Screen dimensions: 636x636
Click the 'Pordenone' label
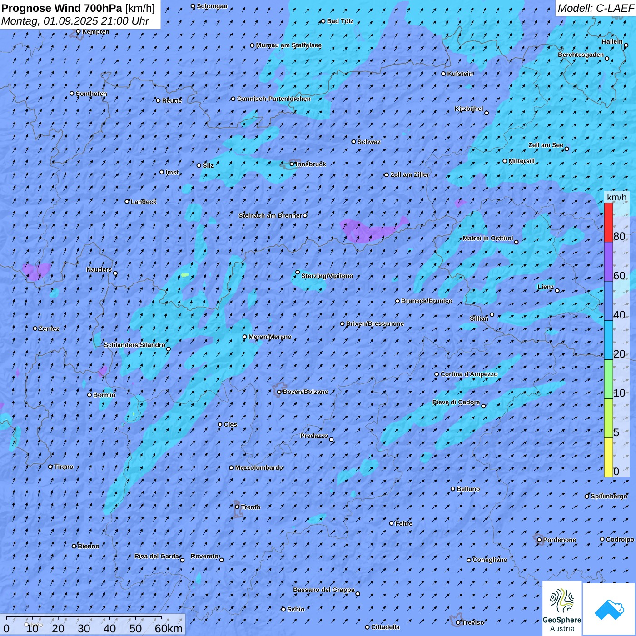(x=560, y=540)
